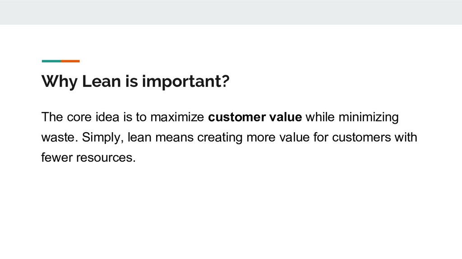Viewport: 462px width, 259px height.
Task: Click the word 'creating' in the second line
Action: point(220,138)
